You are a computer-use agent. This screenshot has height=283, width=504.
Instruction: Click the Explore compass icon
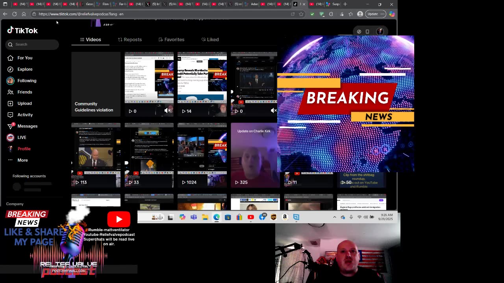(10, 69)
